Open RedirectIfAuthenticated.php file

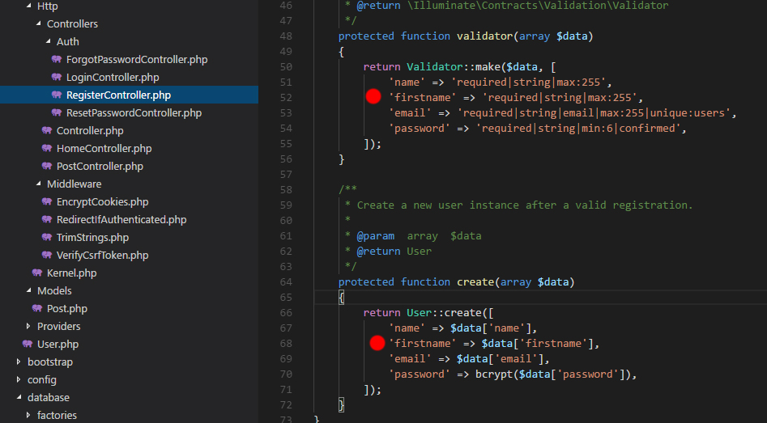tap(121, 220)
